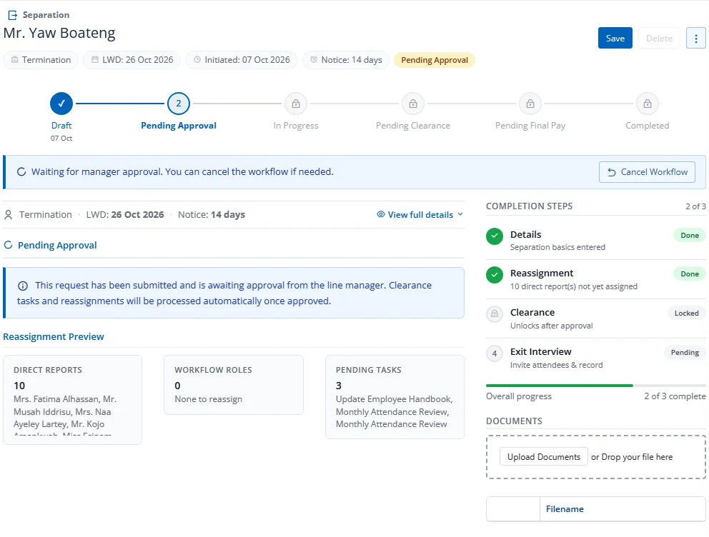The height and width of the screenshot is (537, 709).
Task: Open the three-dot more options menu
Action: coord(696,39)
